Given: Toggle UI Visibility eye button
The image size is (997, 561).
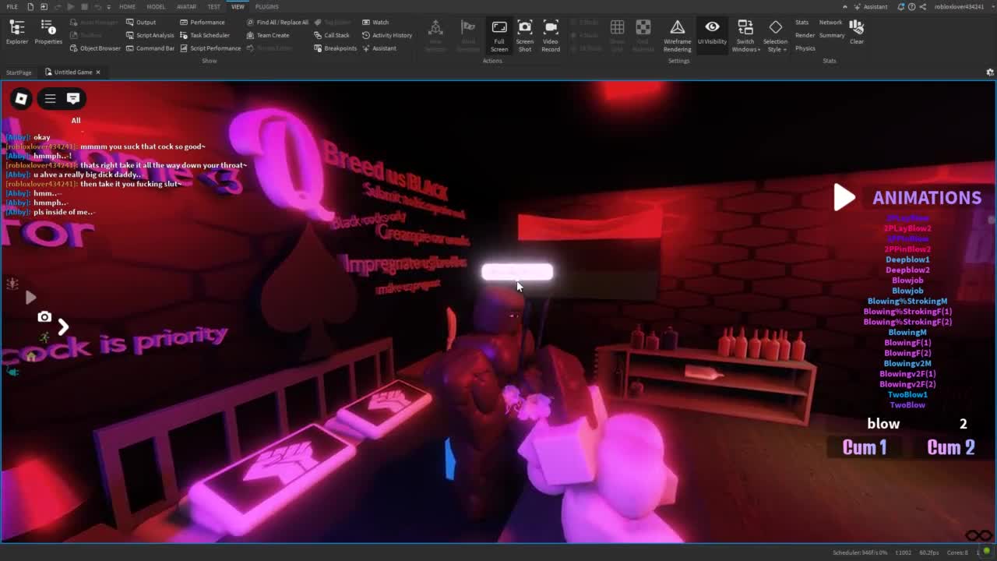Looking at the screenshot, I should [x=712, y=32].
